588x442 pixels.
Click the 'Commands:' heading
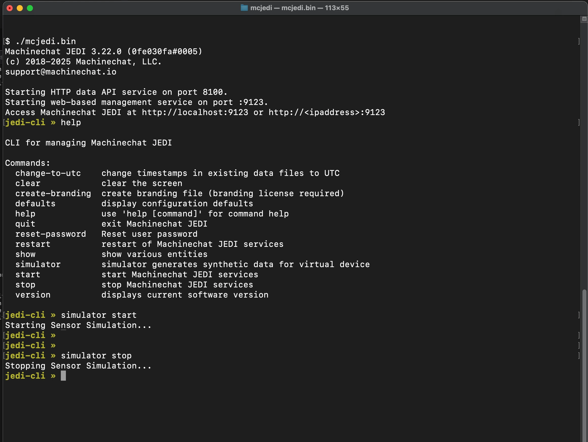27,163
